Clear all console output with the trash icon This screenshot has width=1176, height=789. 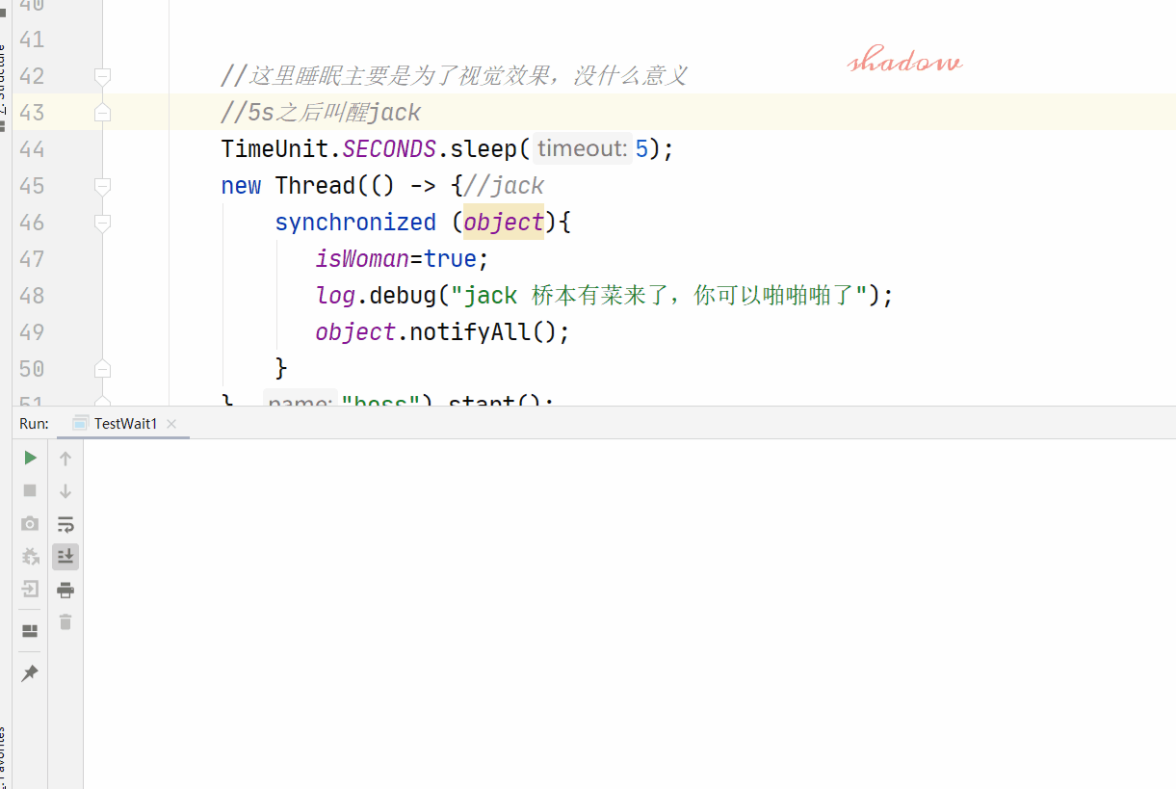pos(65,622)
